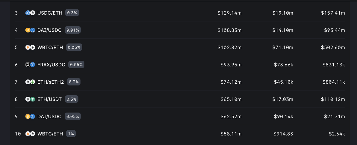Click the $502.60m volume value
The width and height of the screenshot is (357, 145).
pyautogui.click(x=333, y=47)
